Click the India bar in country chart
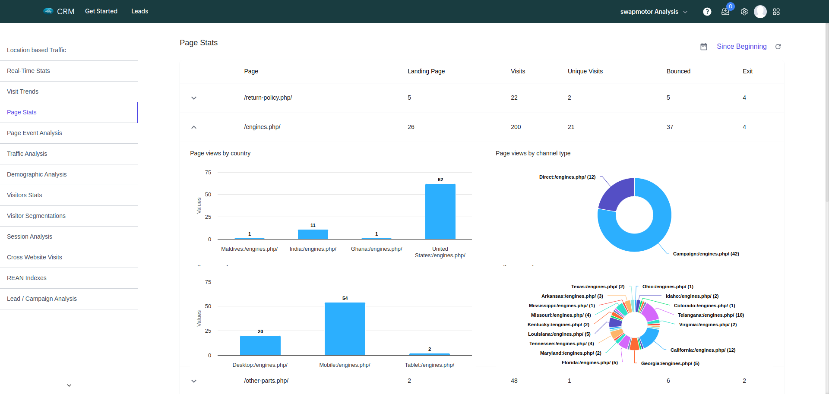Viewport: 829px width, 394px height. (313, 234)
